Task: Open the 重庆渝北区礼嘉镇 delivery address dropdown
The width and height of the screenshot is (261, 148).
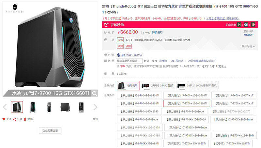Action: point(129,61)
